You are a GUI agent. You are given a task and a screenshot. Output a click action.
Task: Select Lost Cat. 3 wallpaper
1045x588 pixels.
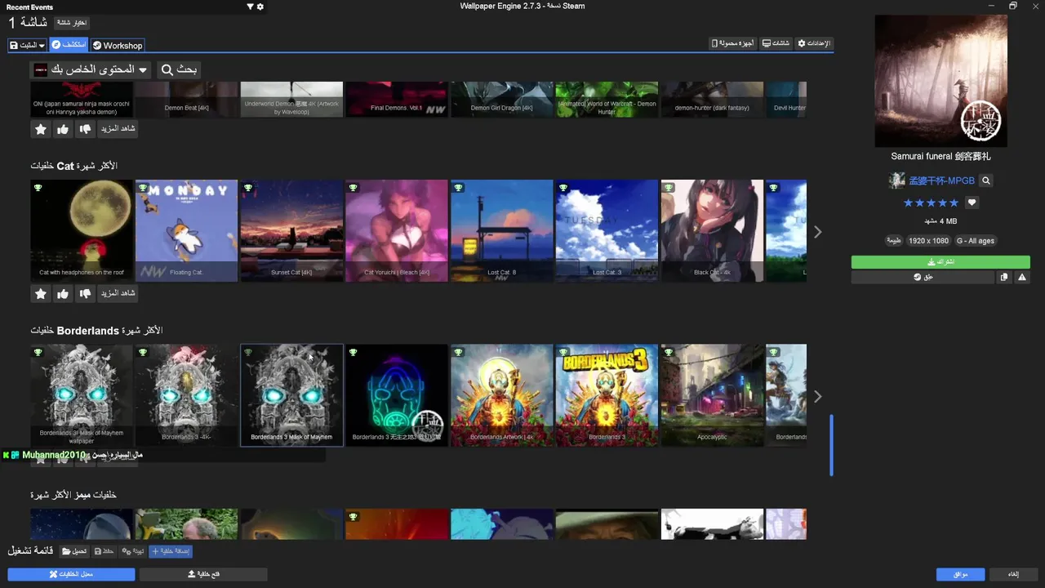pos(607,231)
